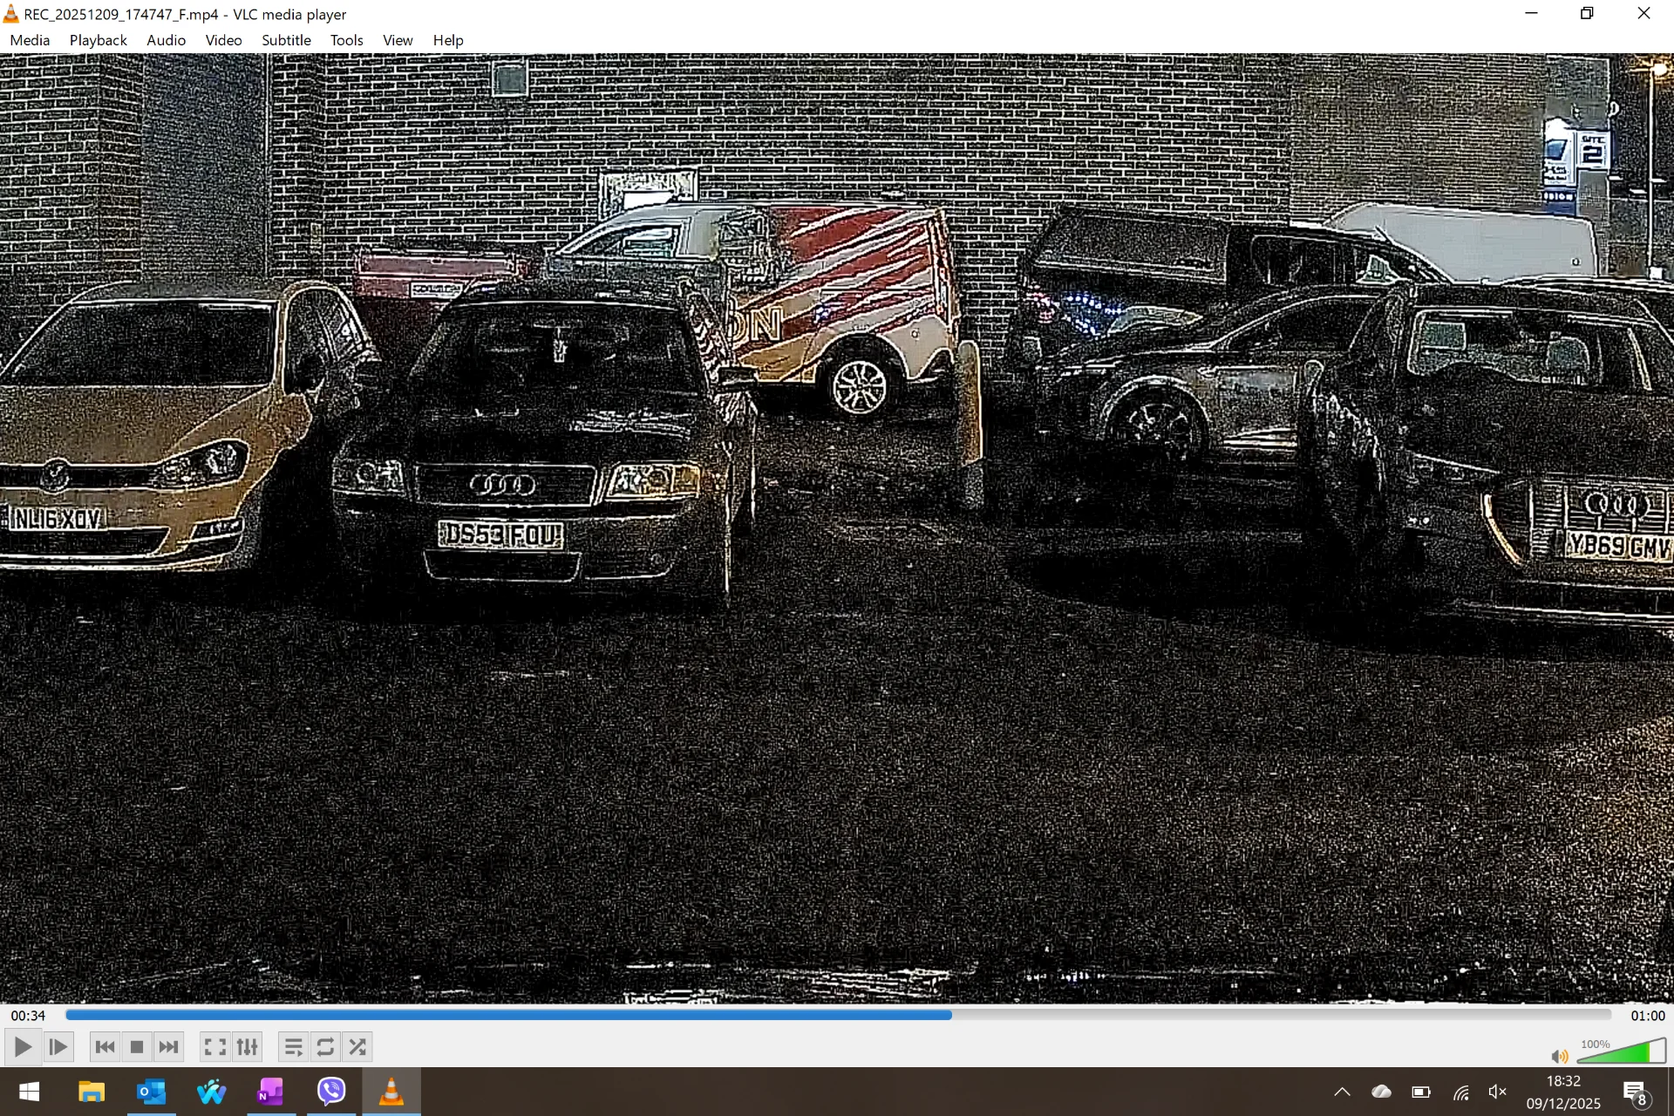The height and width of the screenshot is (1116, 1674).
Task: Open the Windows Start menu
Action: pyautogui.click(x=29, y=1092)
